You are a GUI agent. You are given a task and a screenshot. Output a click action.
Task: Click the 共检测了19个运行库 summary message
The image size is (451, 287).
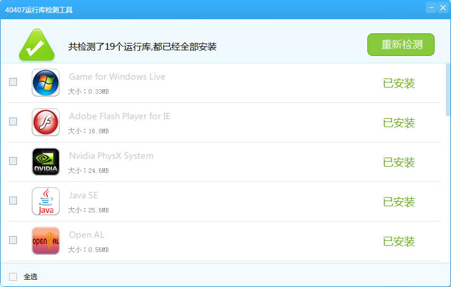pyautogui.click(x=142, y=46)
